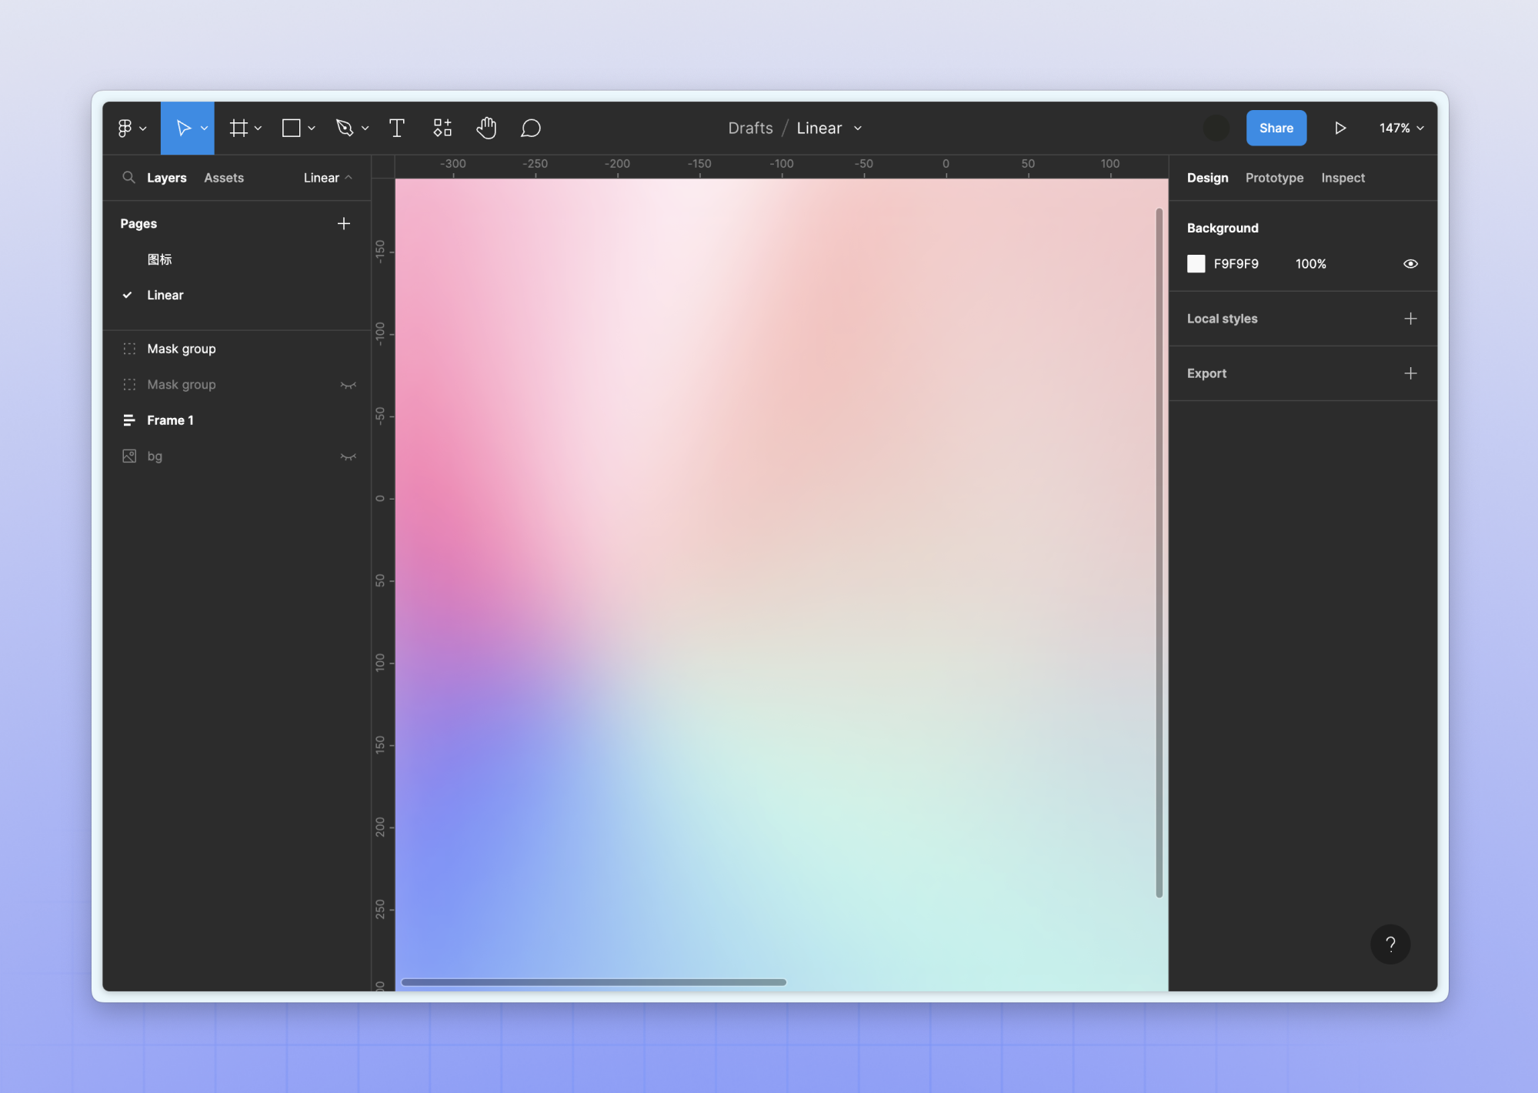This screenshot has width=1538, height=1093.
Task: Show the hidden Mask group layer
Action: (348, 385)
